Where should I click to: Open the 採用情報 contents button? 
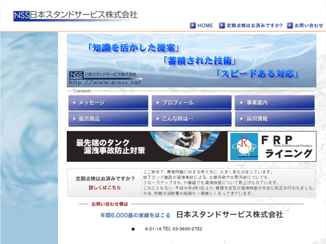tap(274, 119)
